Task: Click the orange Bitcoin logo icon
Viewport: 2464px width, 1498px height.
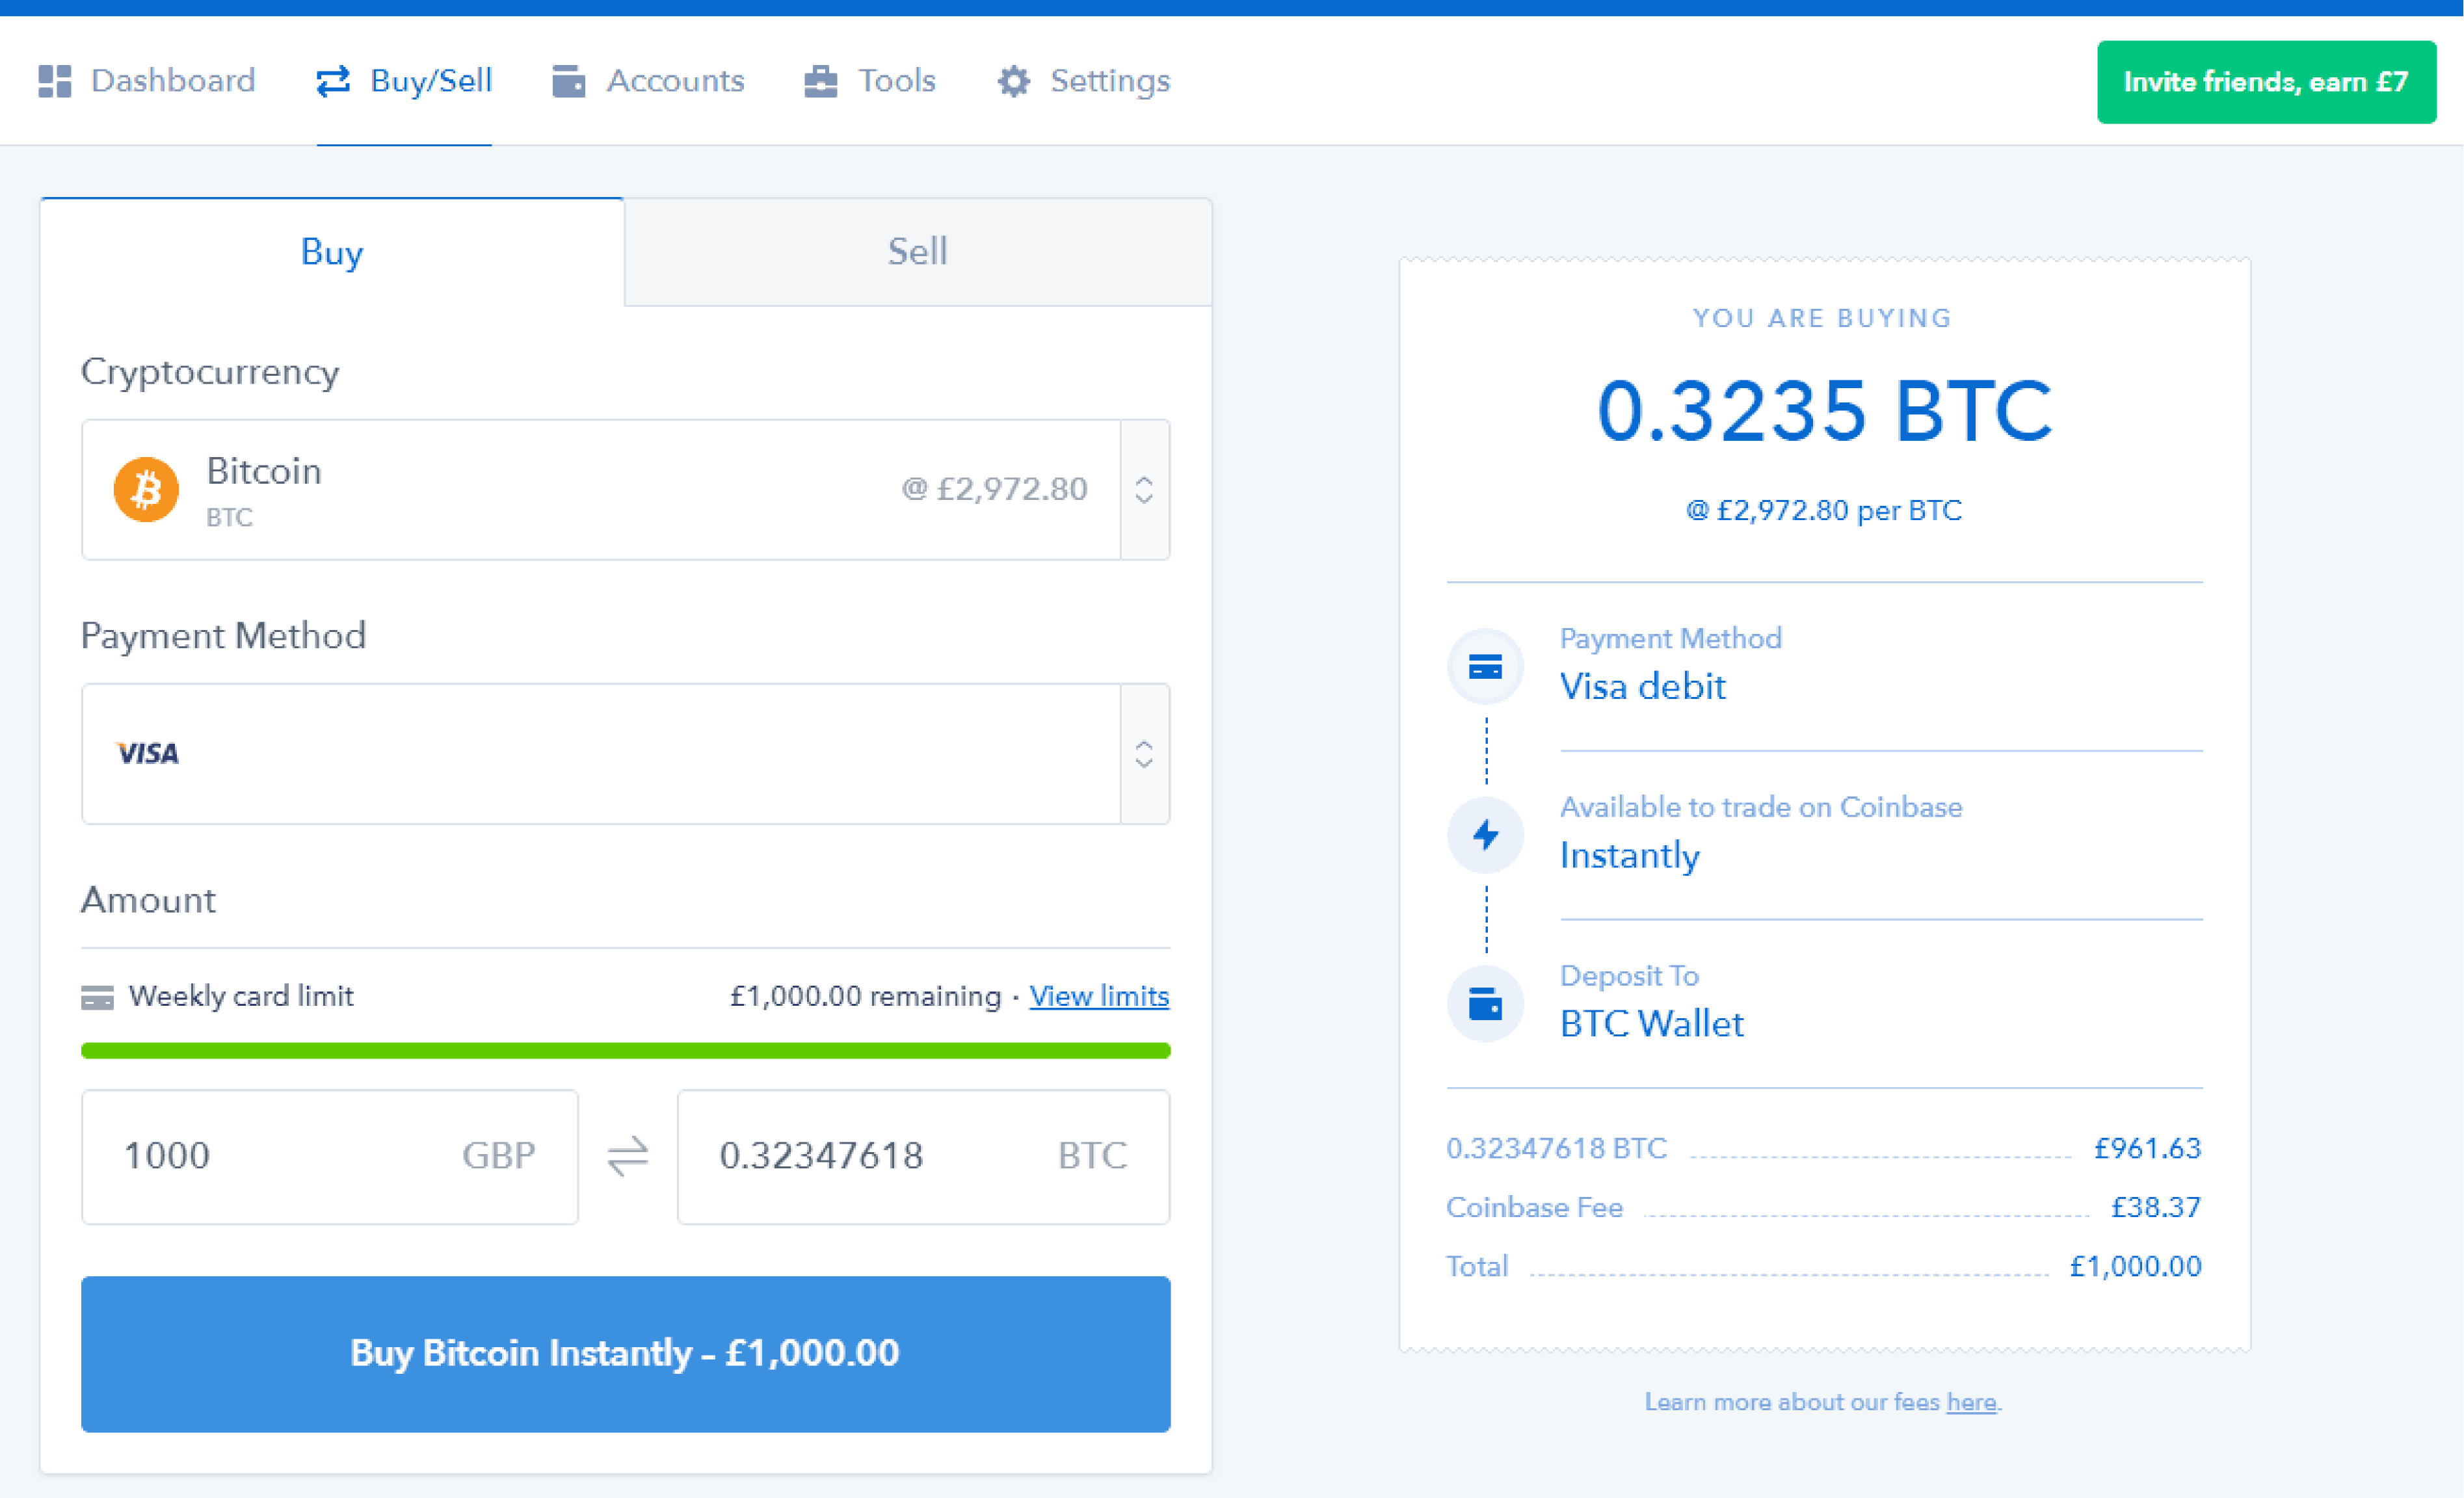Action: [x=146, y=490]
